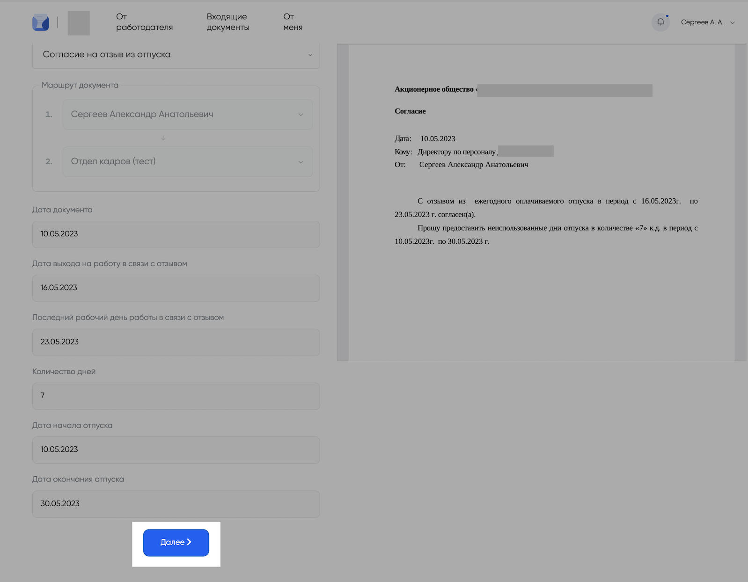Go to the 'Входящие документы' tab
This screenshot has width=748, height=582.
click(x=228, y=22)
